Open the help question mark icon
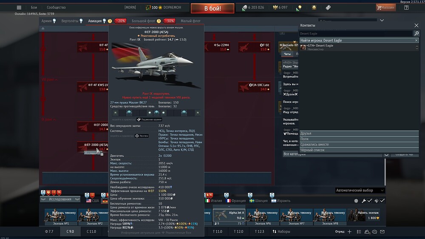Image resolution: width=425 pixels, height=239 pixels. pos(406,8)
